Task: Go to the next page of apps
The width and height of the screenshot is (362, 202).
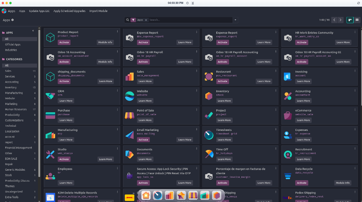Action: pyautogui.click(x=340, y=20)
